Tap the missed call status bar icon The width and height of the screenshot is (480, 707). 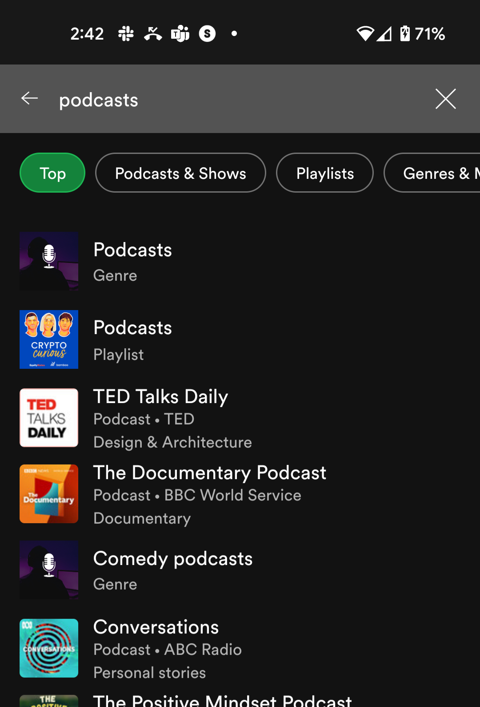click(153, 33)
